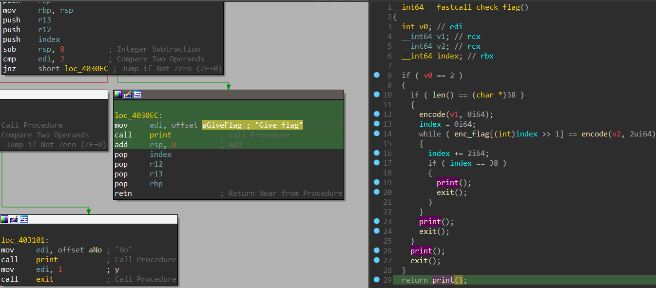Click the pop rbp instruction

click(x=138, y=184)
